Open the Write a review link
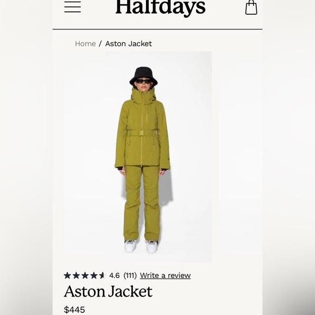This screenshot has height=315, width=315. pyautogui.click(x=165, y=275)
